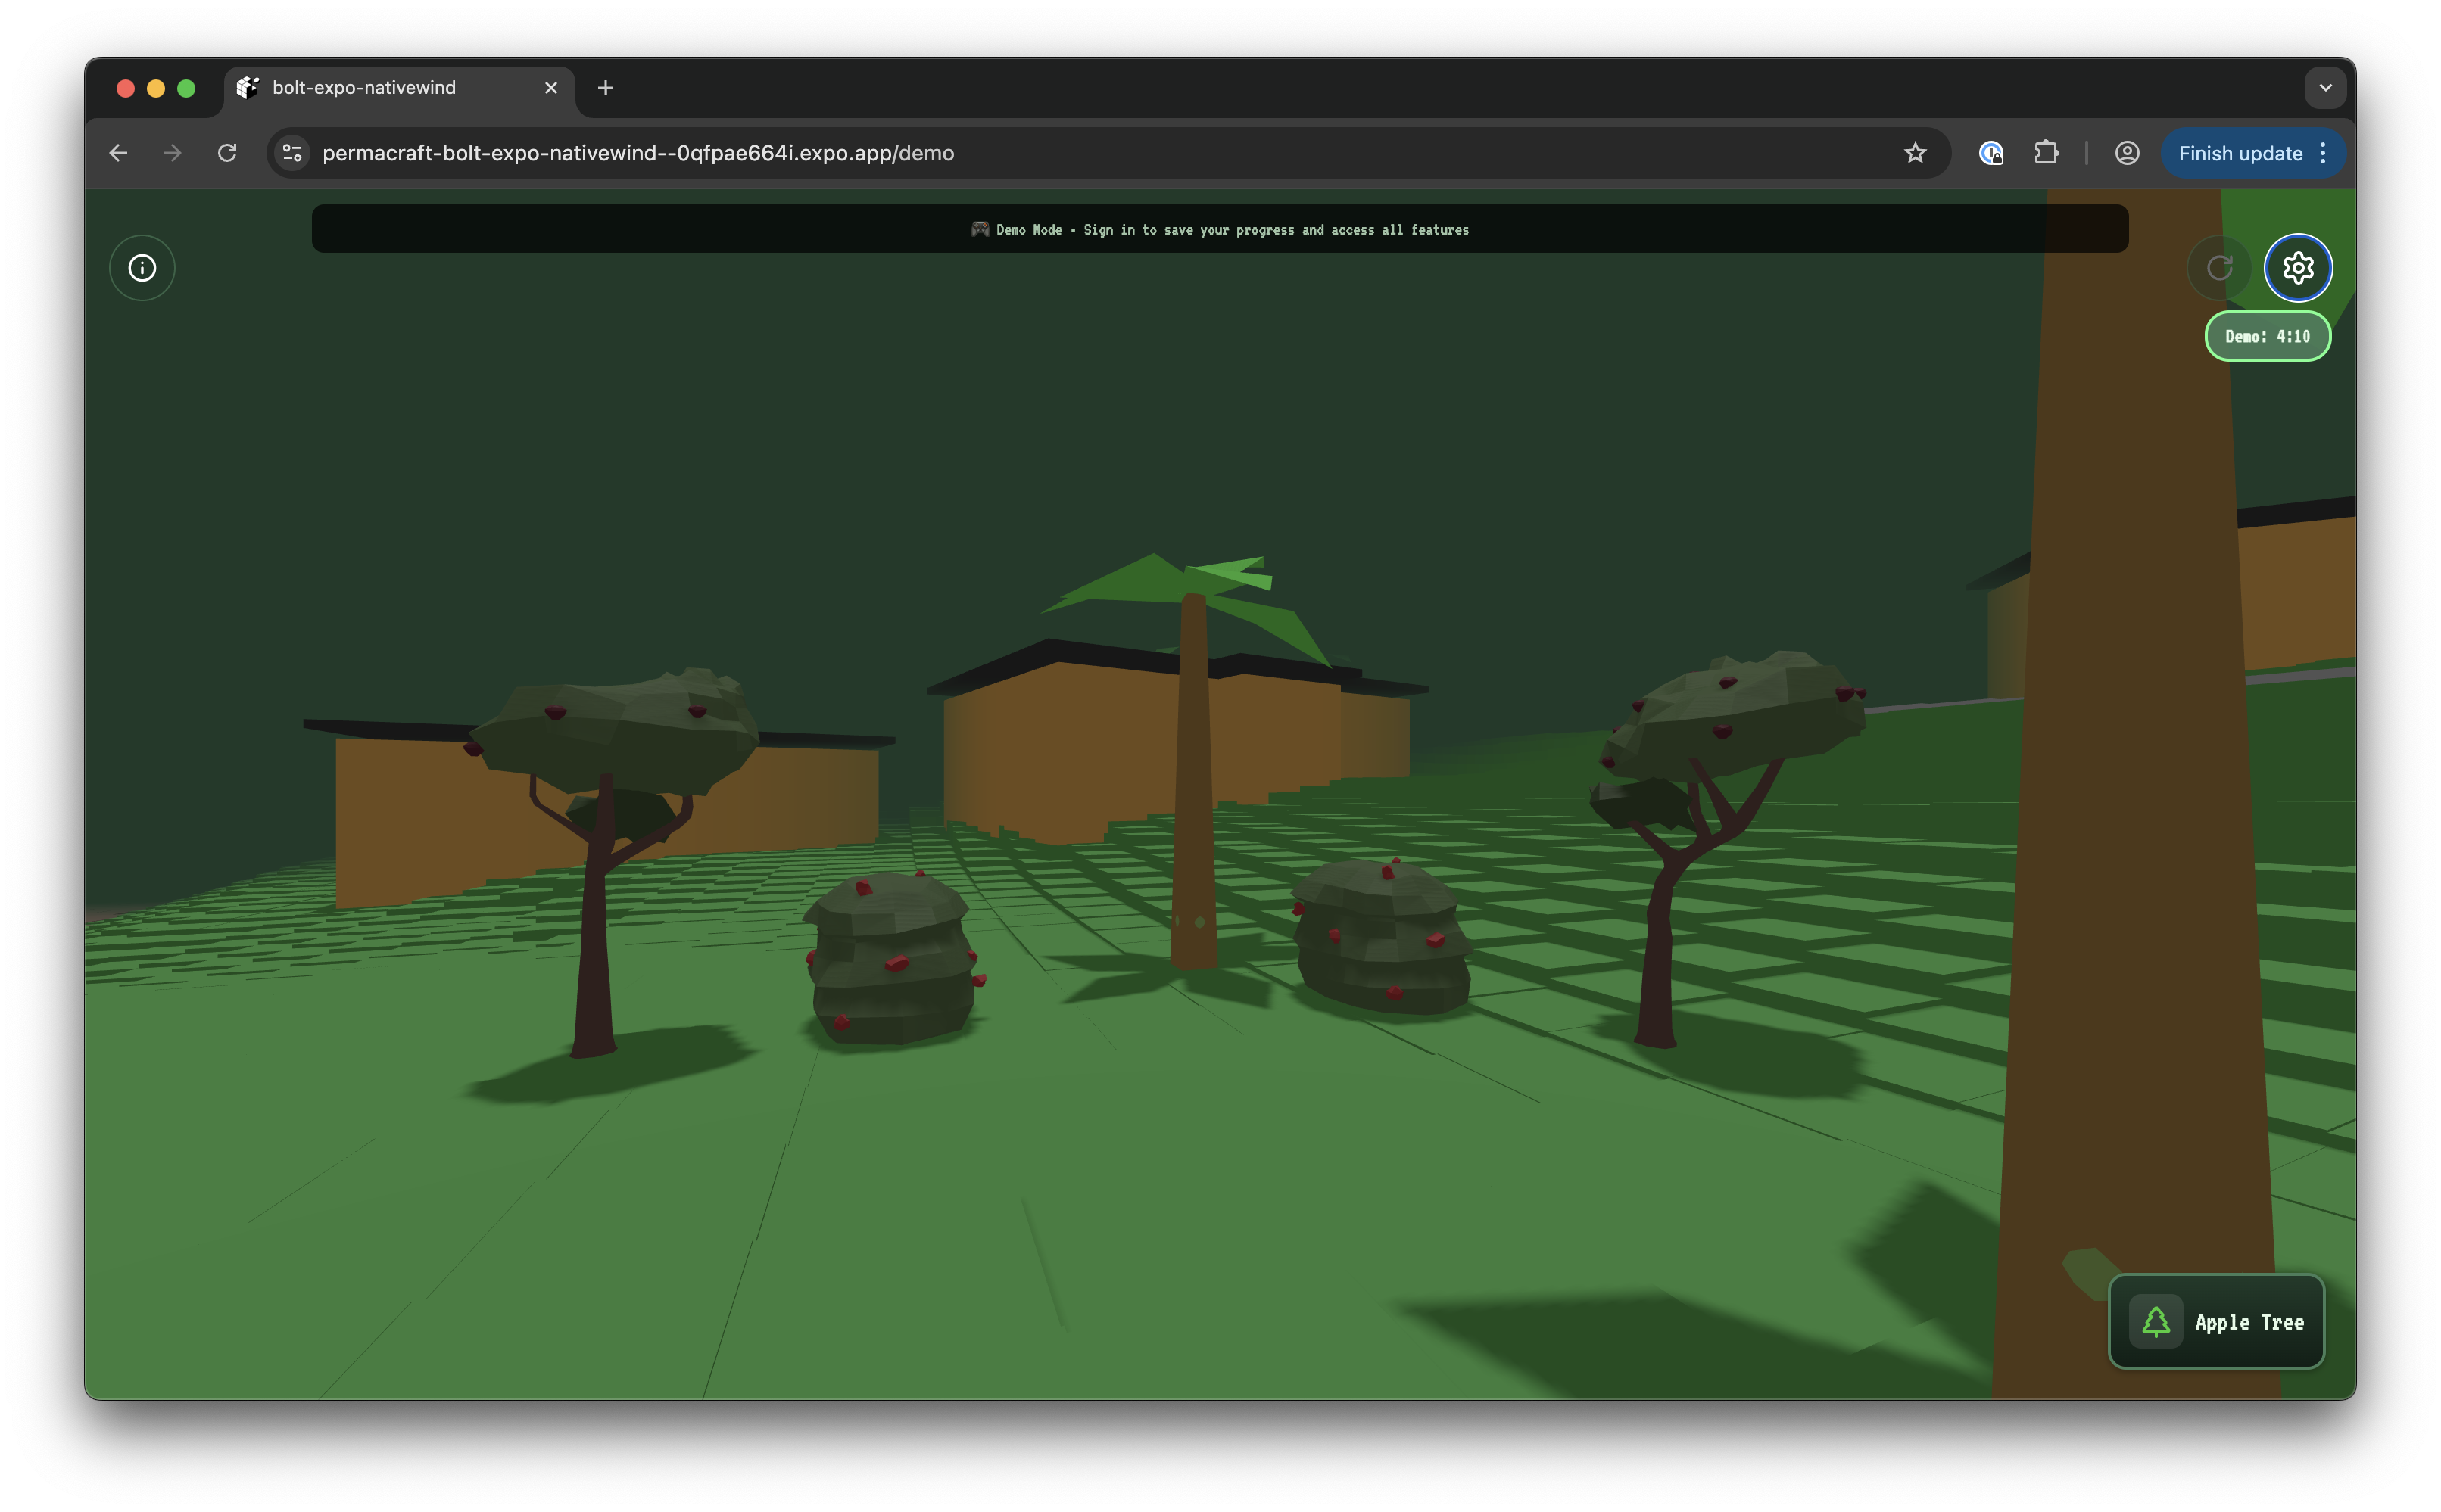Screen dimensions: 2441x1512
Task: Click the in-game reset rotate icon
Action: [x=2219, y=268]
